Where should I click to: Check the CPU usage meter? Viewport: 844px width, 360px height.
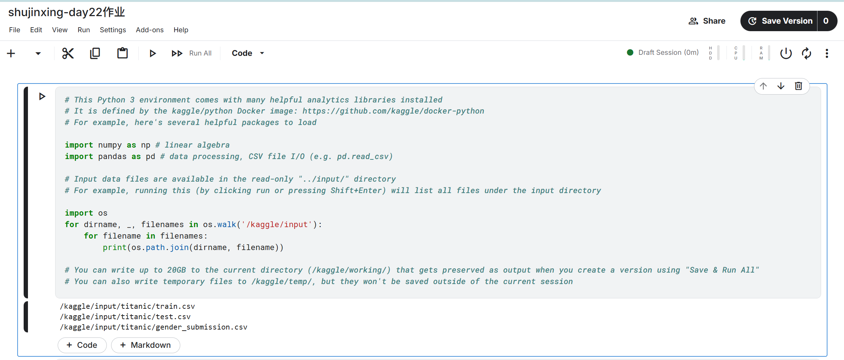pyautogui.click(x=739, y=53)
